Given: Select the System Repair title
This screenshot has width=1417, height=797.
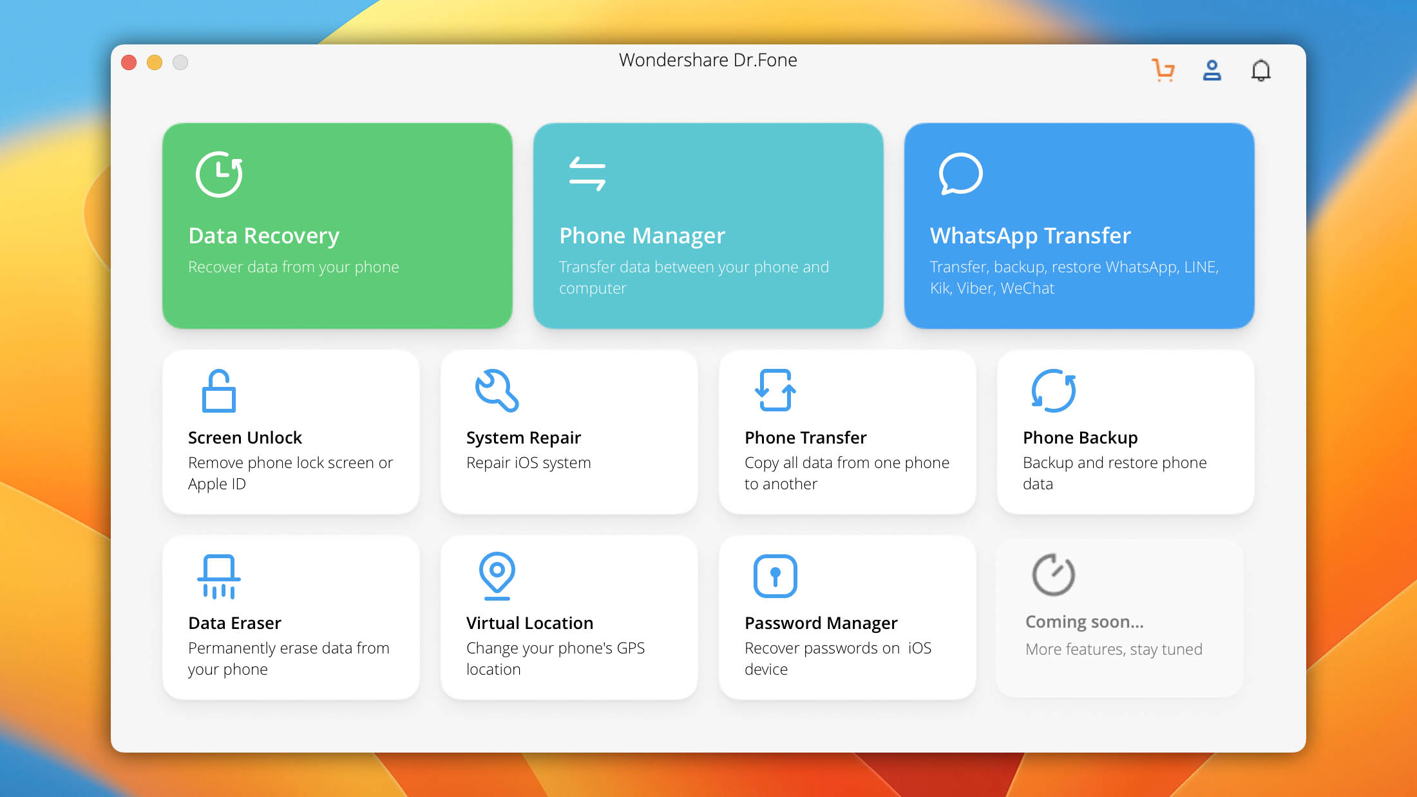Looking at the screenshot, I should 524,438.
